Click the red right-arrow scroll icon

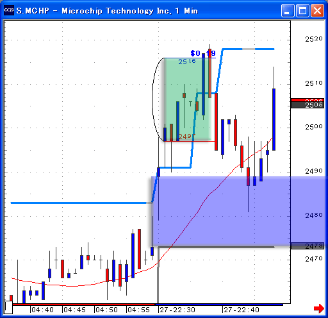[x=319, y=308]
